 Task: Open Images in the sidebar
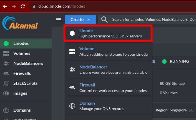coord(26,93)
